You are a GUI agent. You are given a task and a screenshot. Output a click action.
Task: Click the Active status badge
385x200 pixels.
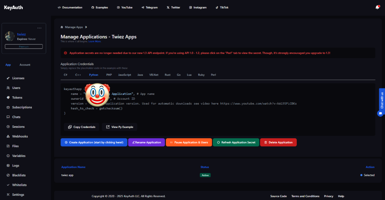(x=205, y=175)
